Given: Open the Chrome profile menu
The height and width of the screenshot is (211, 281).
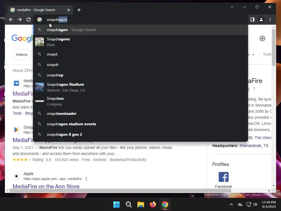Looking at the screenshot, I should [x=261, y=20].
